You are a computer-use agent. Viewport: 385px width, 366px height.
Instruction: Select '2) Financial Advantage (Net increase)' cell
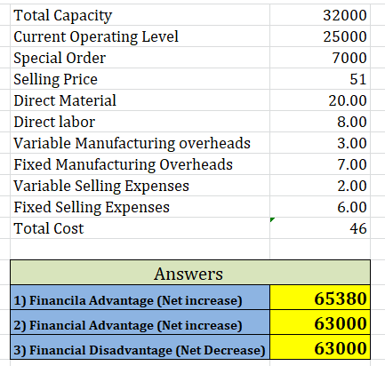(x=140, y=322)
